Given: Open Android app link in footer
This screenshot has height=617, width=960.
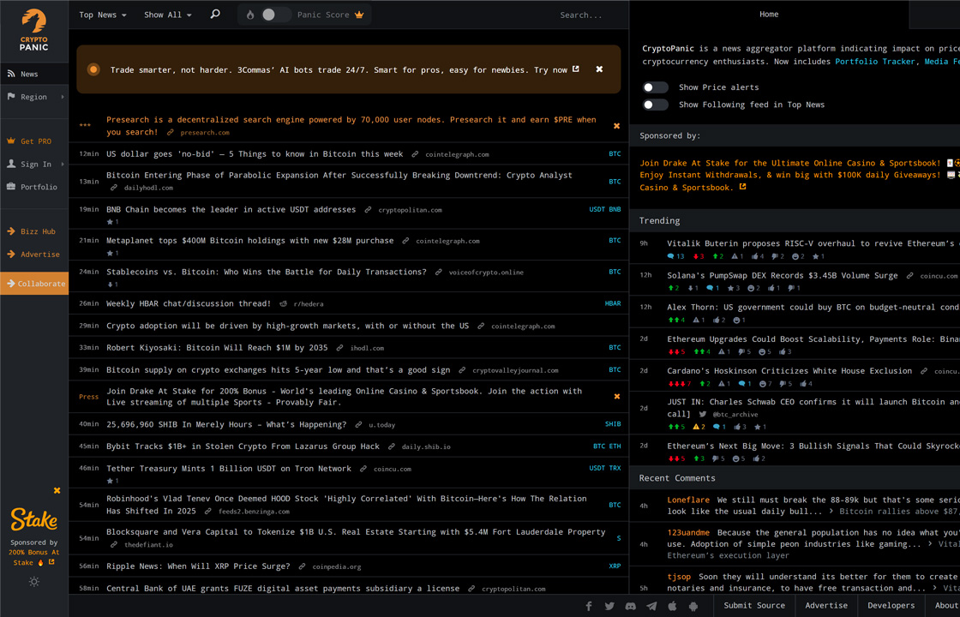Looking at the screenshot, I should pyautogui.click(x=693, y=606).
